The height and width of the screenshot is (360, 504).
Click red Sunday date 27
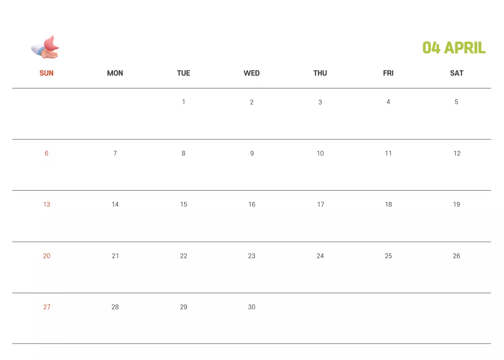pyautogui.click(x=46, y=307)
